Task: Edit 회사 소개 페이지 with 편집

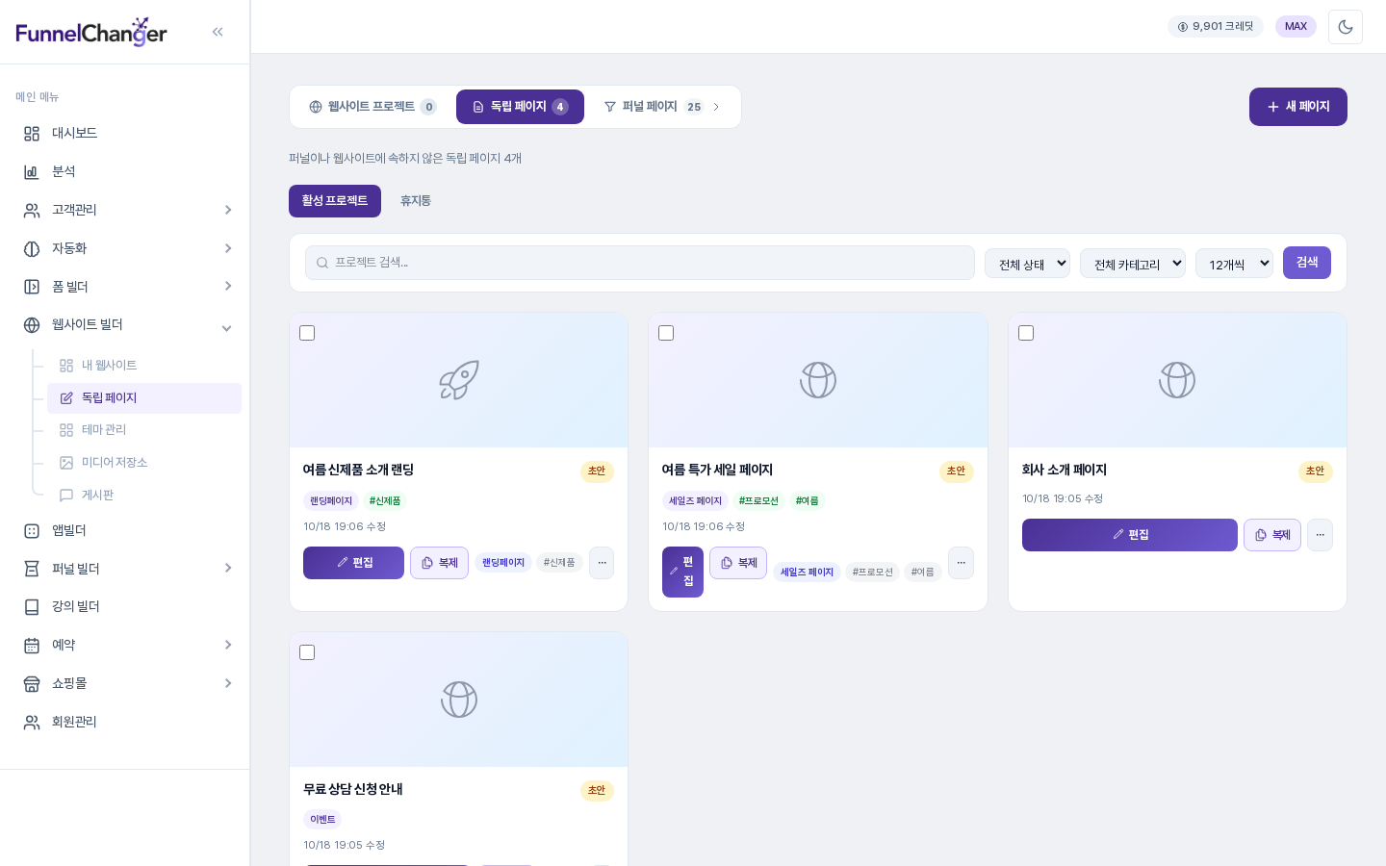Action: click(x=1130, y=535)
